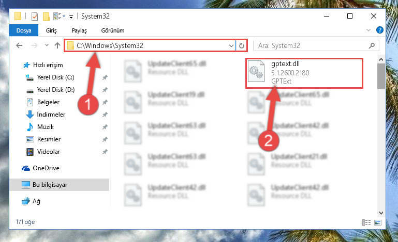
Task: Click the Properties quick access icon
Action: tap(35, 17)
